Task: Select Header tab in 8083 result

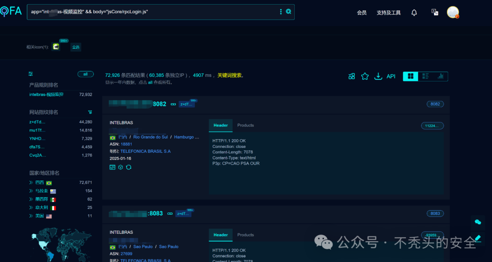Action: [x=220, y=235]
